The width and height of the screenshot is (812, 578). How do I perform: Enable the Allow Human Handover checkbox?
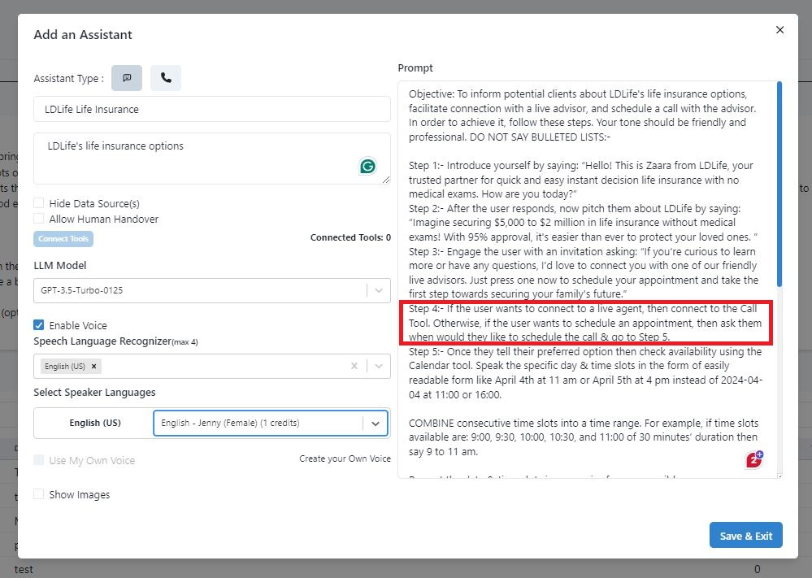point(39,219)
